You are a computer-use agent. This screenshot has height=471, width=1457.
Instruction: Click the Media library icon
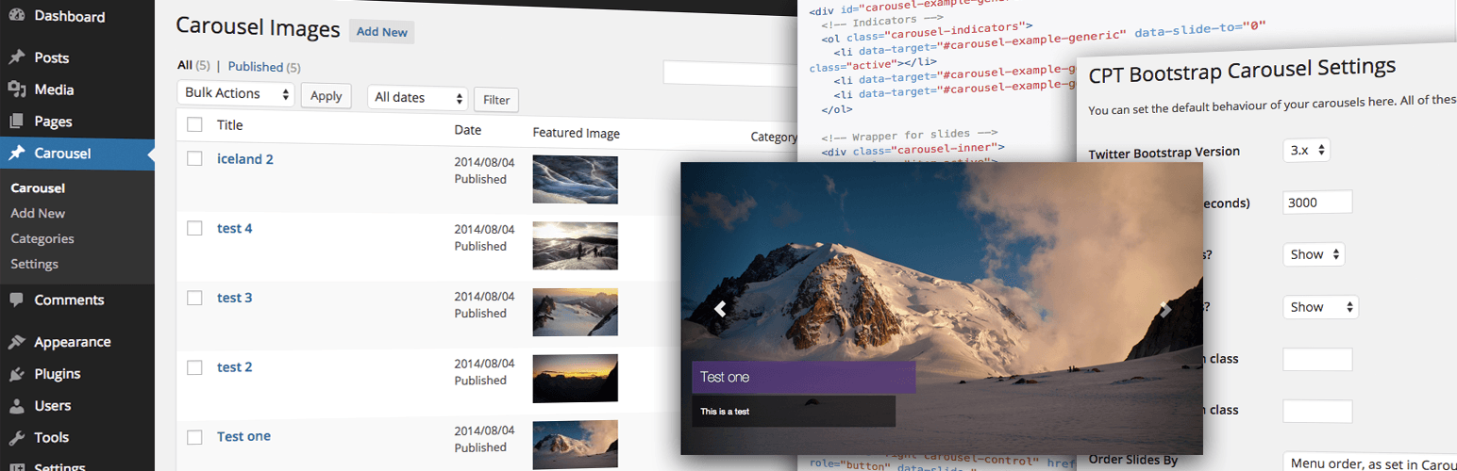(17, 89)
